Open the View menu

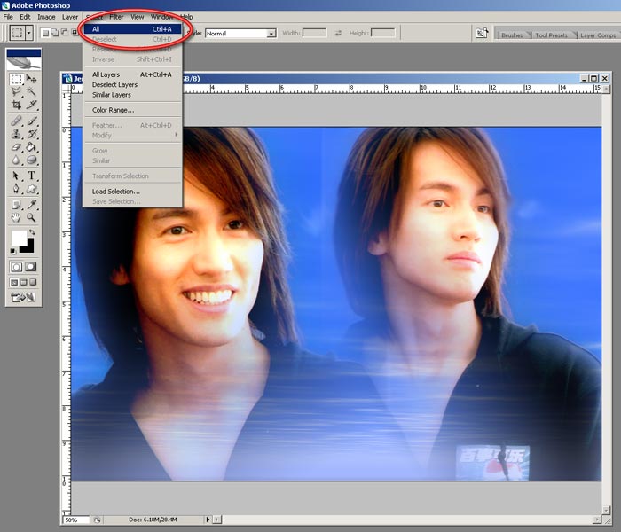tap(137, 17)
